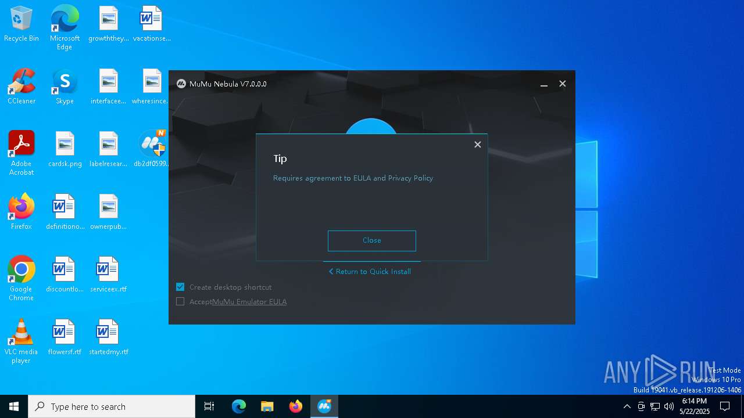The height and width of the screenshot is (418, 744).
Task: Open clock showing 6:14 PM
Action: pos(695,406)
